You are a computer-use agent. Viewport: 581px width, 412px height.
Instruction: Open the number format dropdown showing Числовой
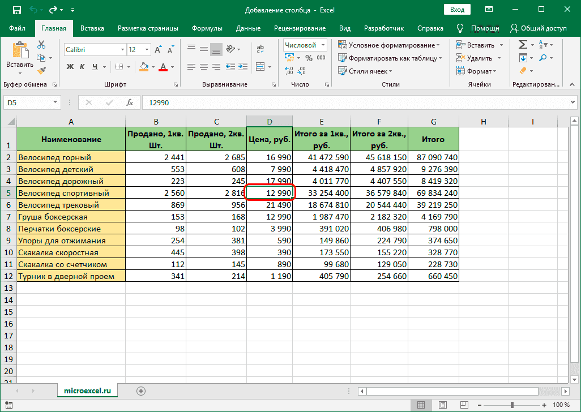pyautogui.click(x=304, y=45)
